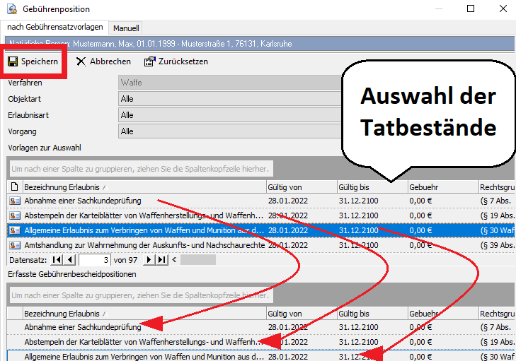Jump to the first record in navigator
This screenshot has height=361, width=516.
pyautogui.click(x=57, y=259)
